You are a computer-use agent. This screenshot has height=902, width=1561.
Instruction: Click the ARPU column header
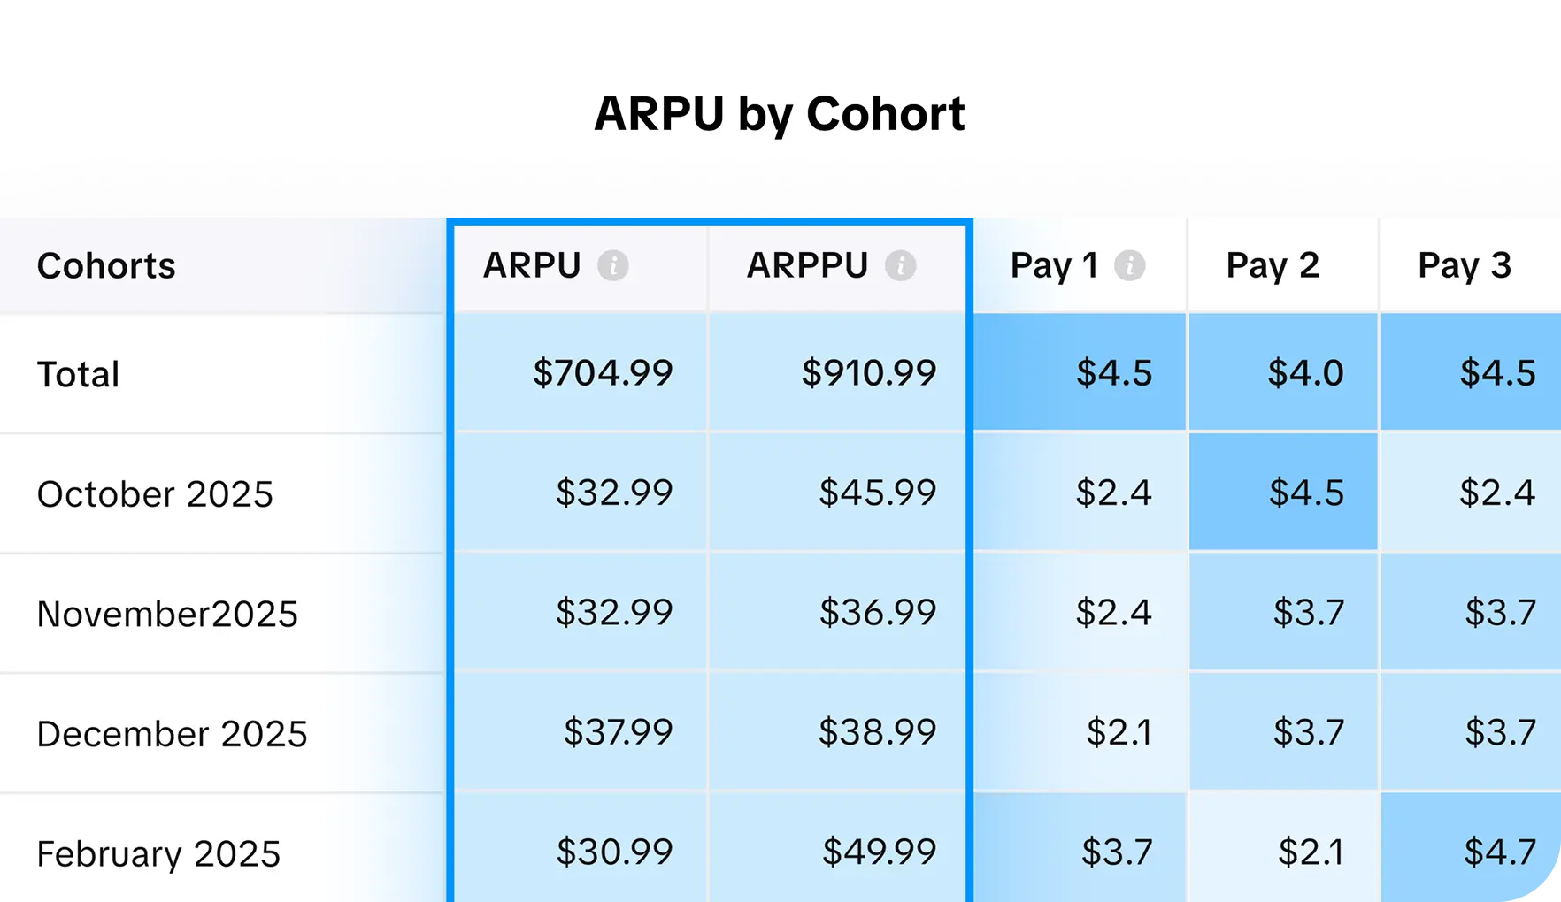531,265
